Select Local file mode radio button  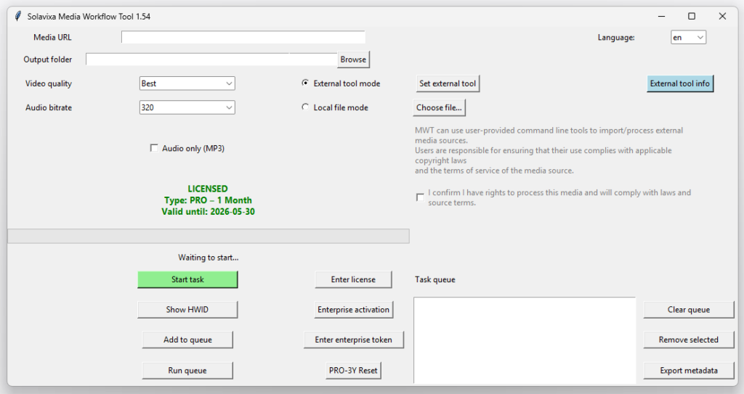click(x=305, y=107)
